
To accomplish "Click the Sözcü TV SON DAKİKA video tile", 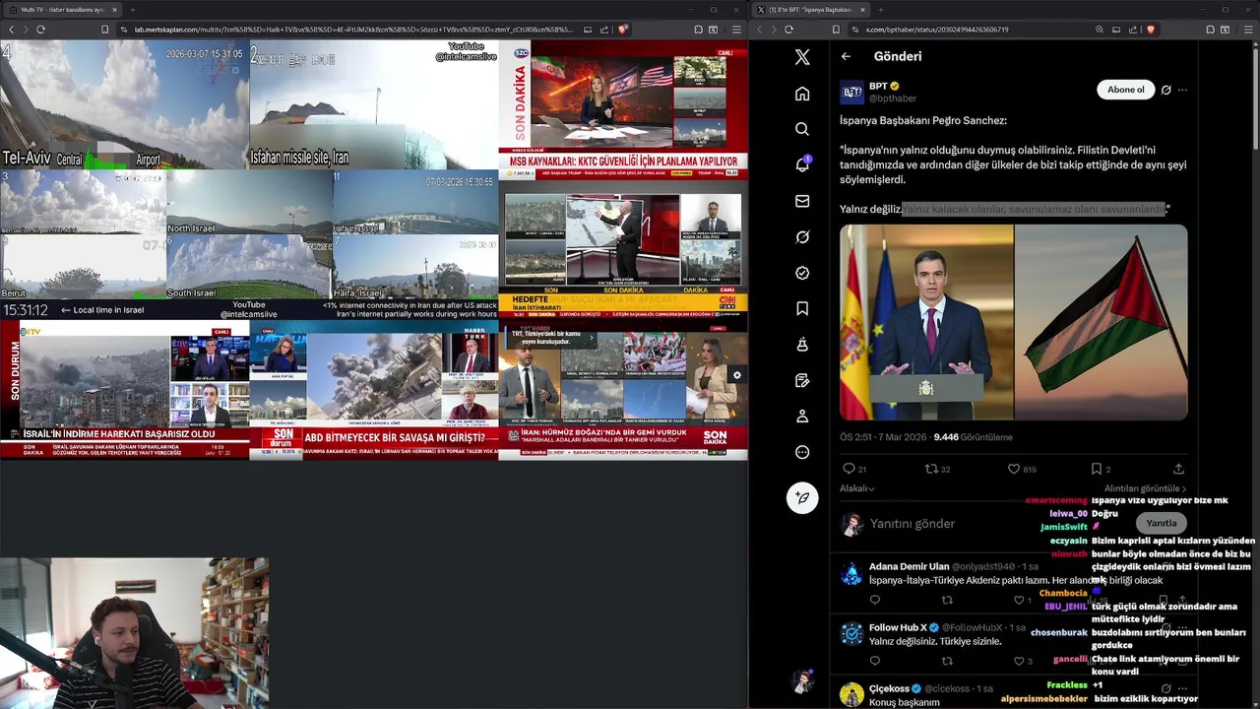I will pyautogui.click(x=623, y=111).
